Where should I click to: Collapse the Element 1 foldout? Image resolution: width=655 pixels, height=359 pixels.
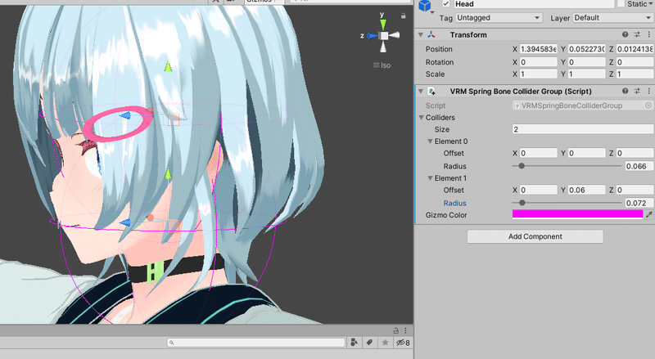(430, 178)
